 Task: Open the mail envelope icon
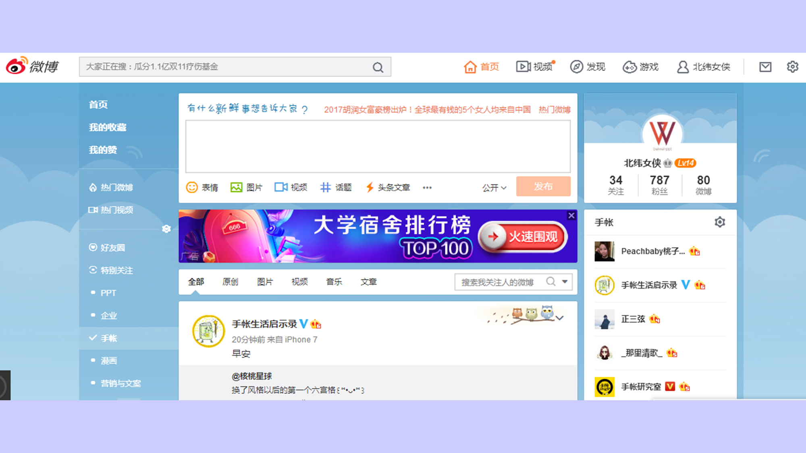click(x=765, y=67)
